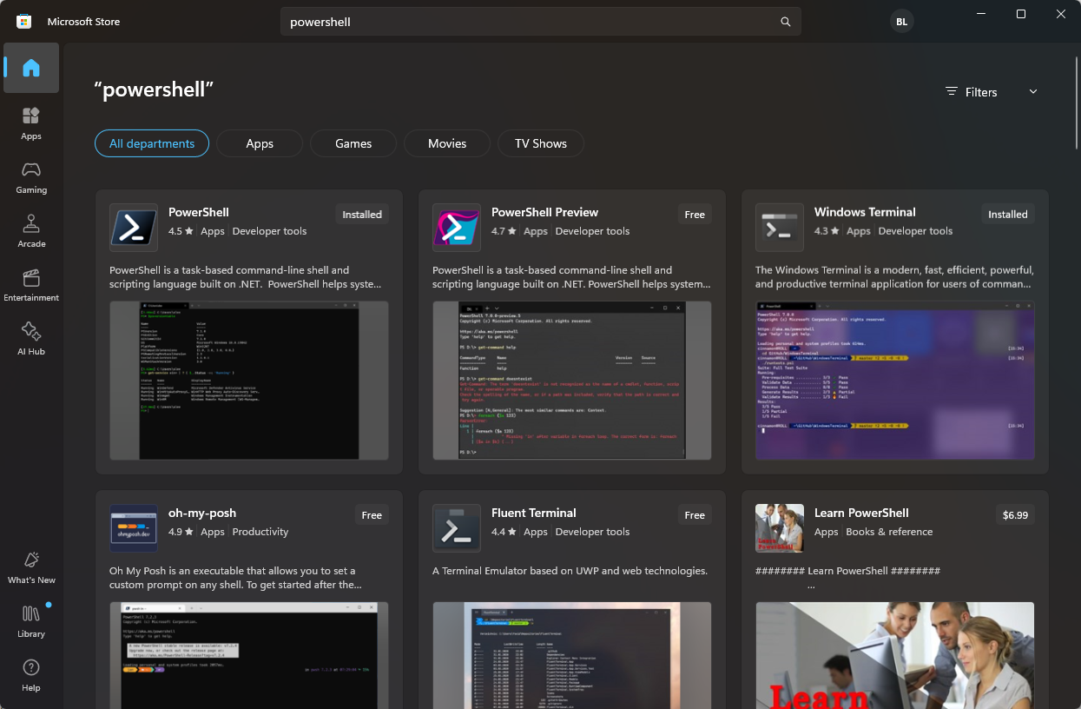
Task: Open Help from the sidebar
Action: coord(31,674)
